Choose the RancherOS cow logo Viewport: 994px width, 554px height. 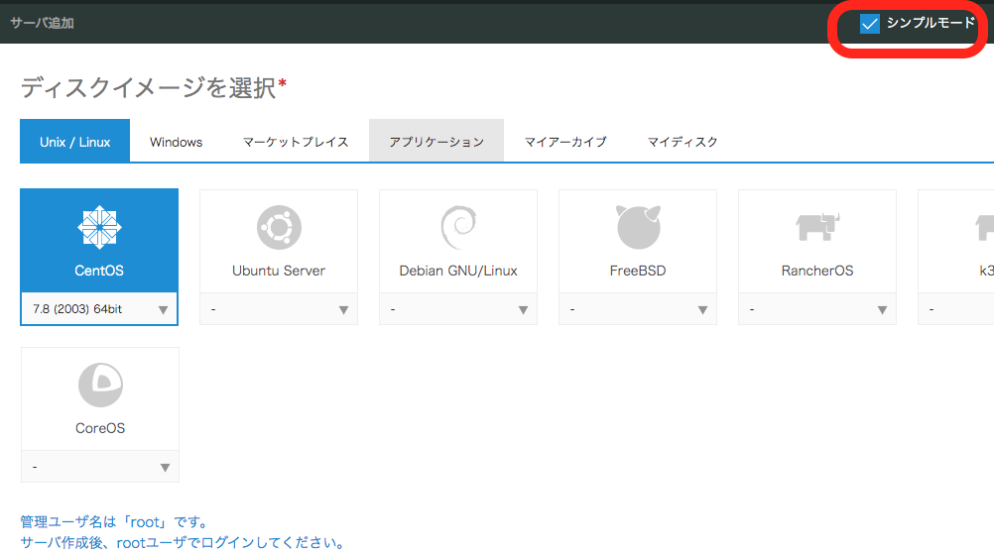817,227
